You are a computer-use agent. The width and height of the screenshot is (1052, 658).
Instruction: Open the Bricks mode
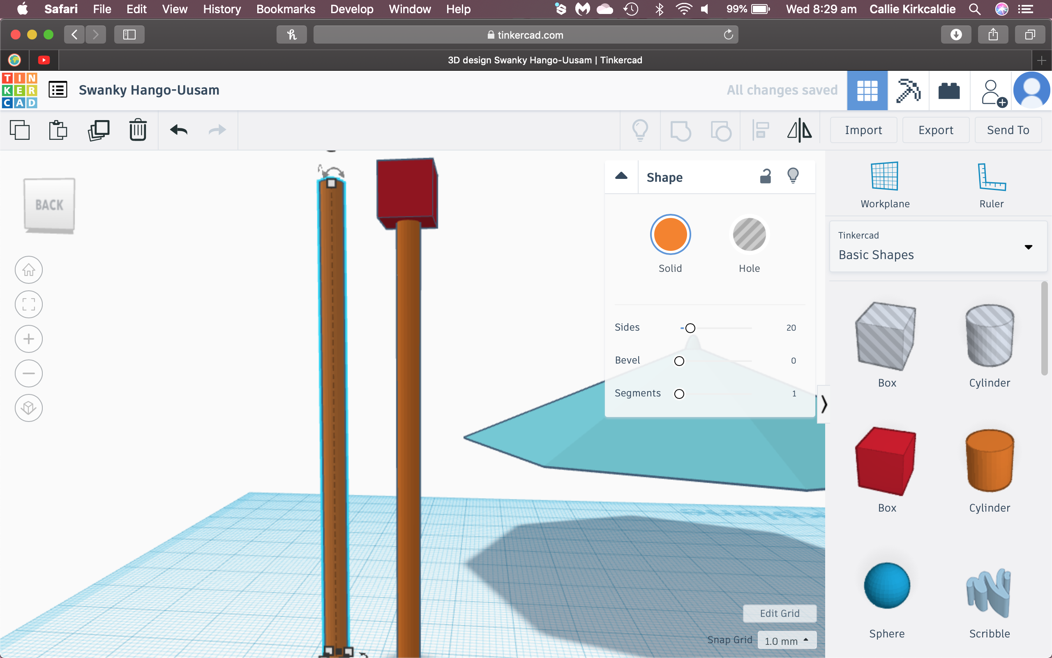point(949,90)
